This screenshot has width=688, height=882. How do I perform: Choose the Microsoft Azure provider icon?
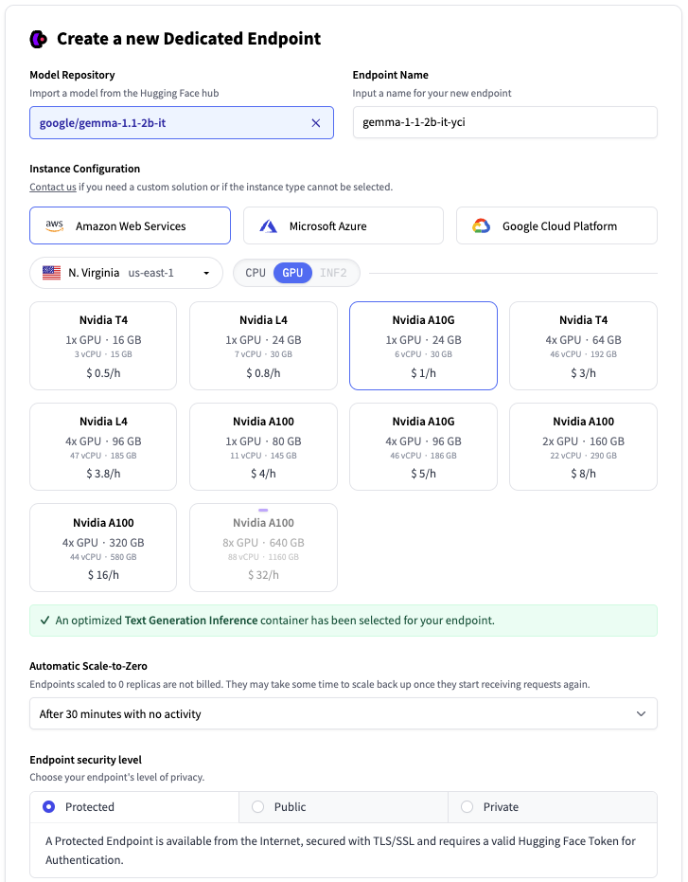pyautogui.click(x=269, y=226)
